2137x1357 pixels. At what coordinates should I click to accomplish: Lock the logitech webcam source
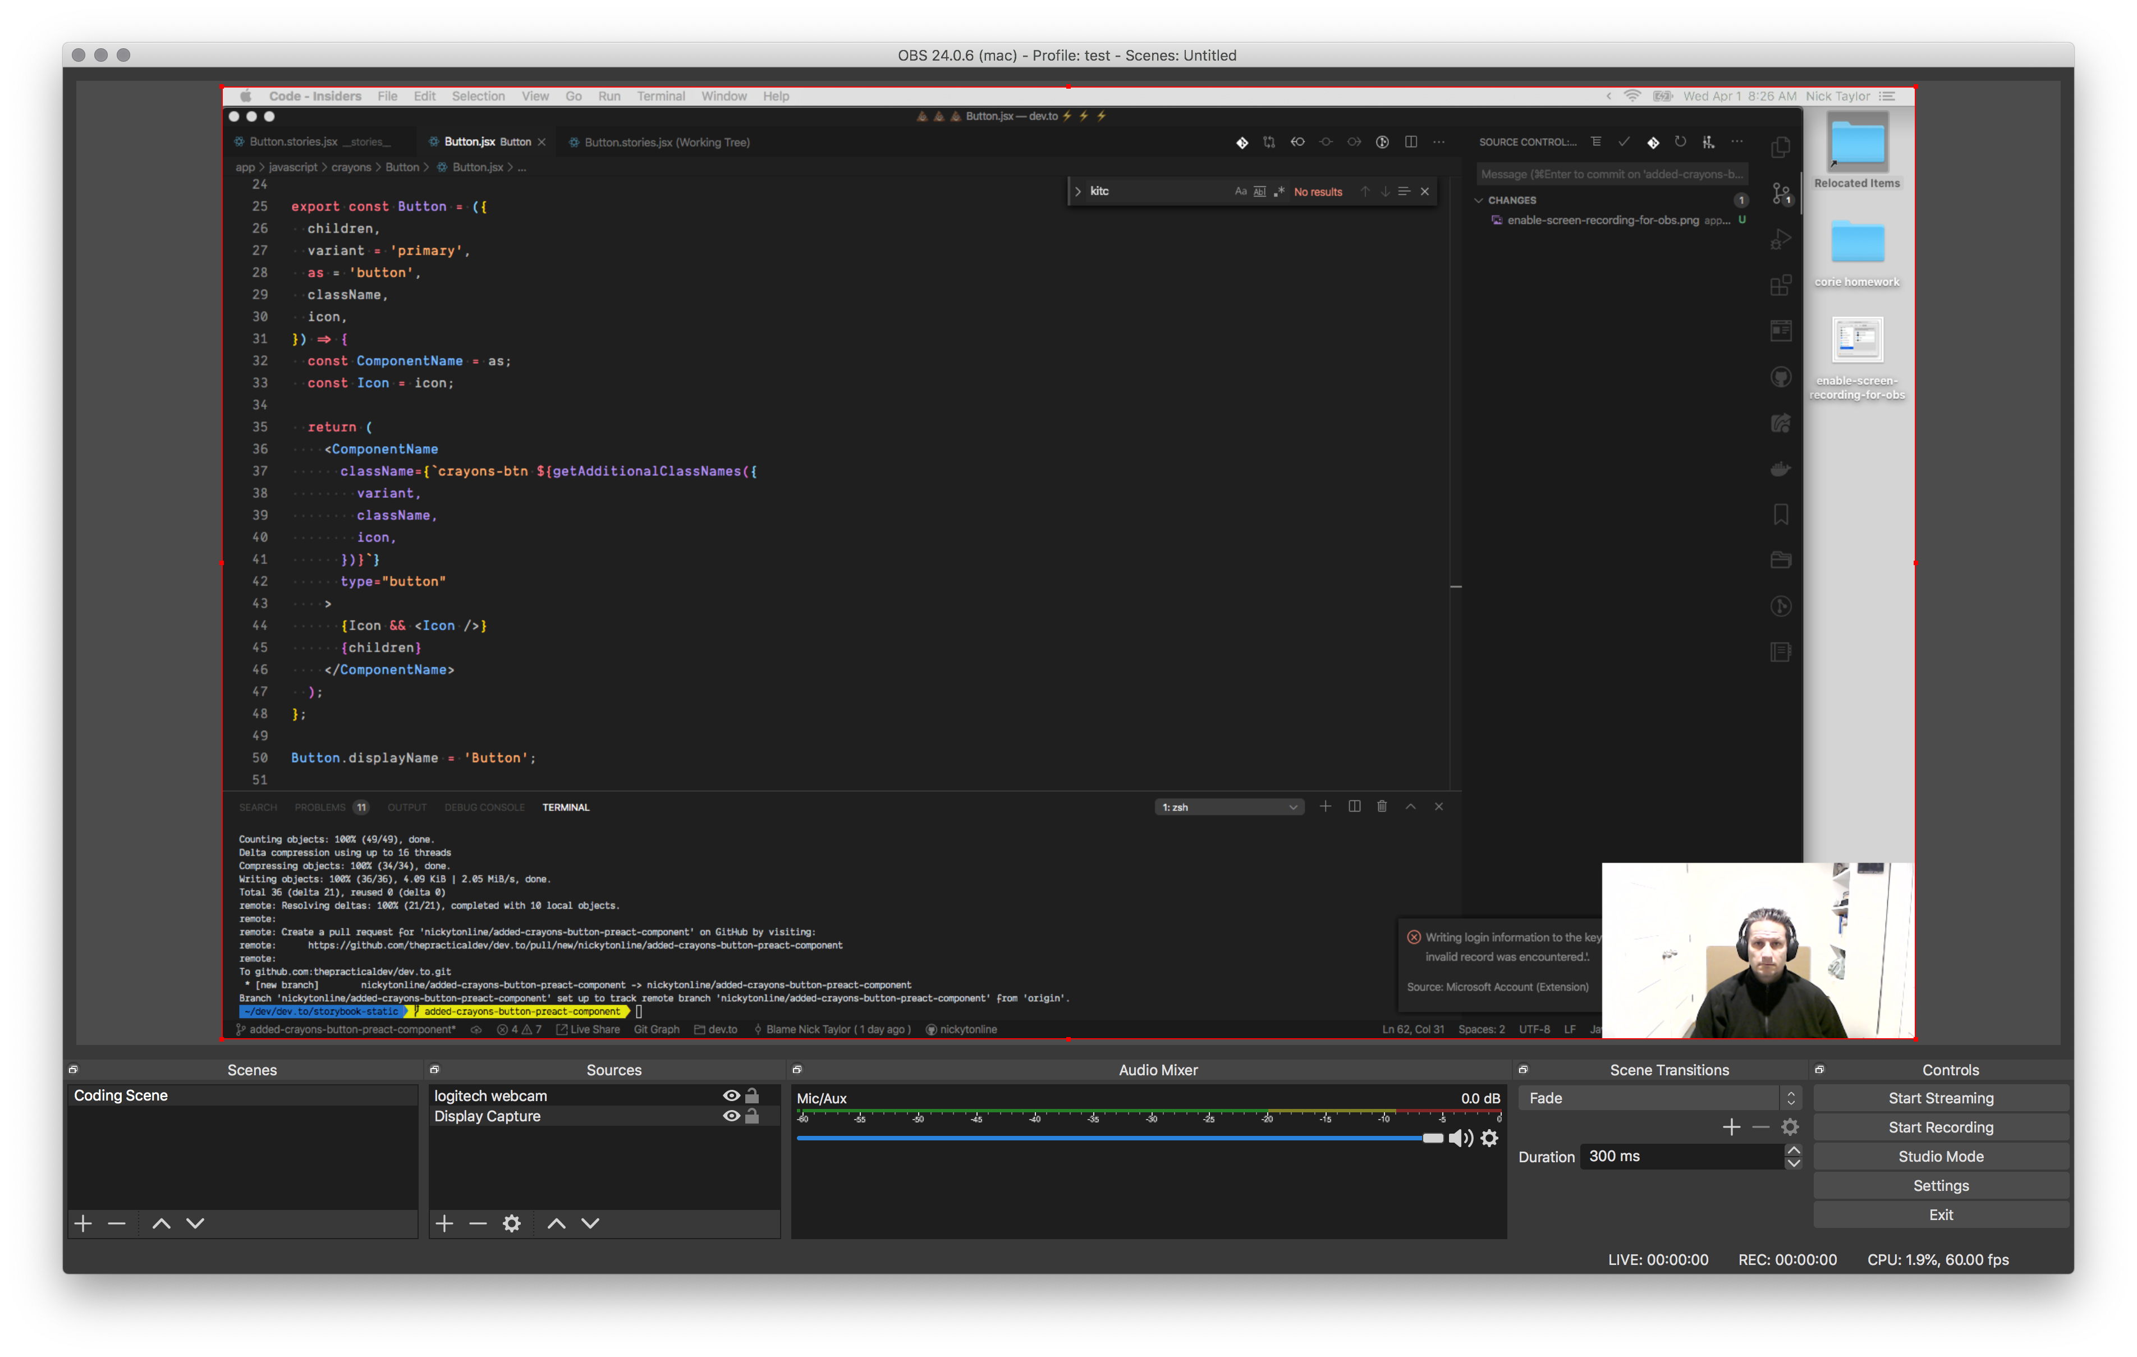coord(751,1095)
